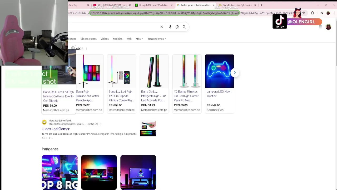Viewport: 337px width, 190px height.
Task: Click the 'PEN 49.90' price
Action: [213, 105]
